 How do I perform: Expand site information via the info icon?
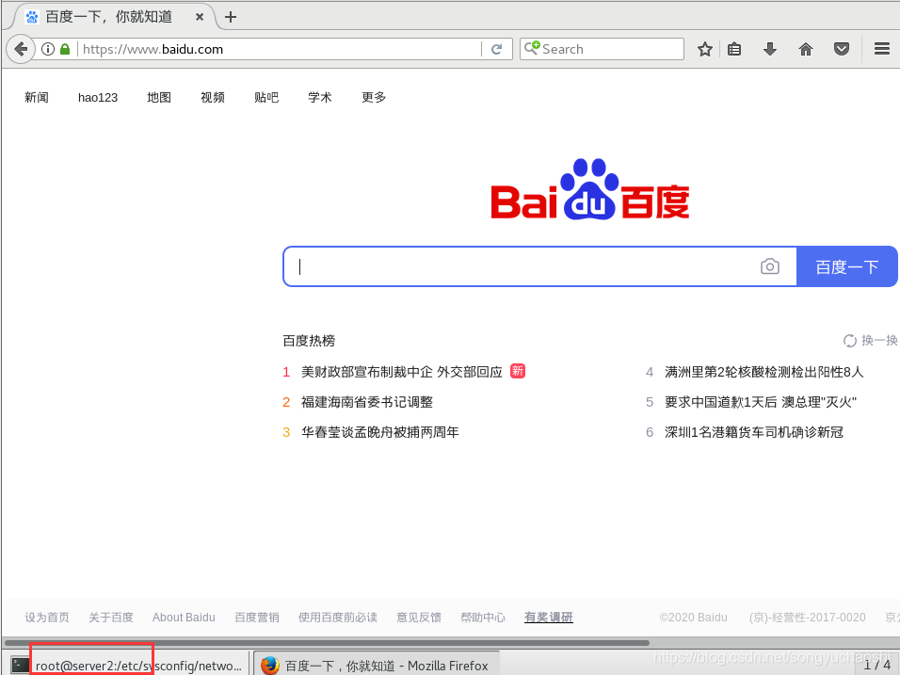pos(47,48)
